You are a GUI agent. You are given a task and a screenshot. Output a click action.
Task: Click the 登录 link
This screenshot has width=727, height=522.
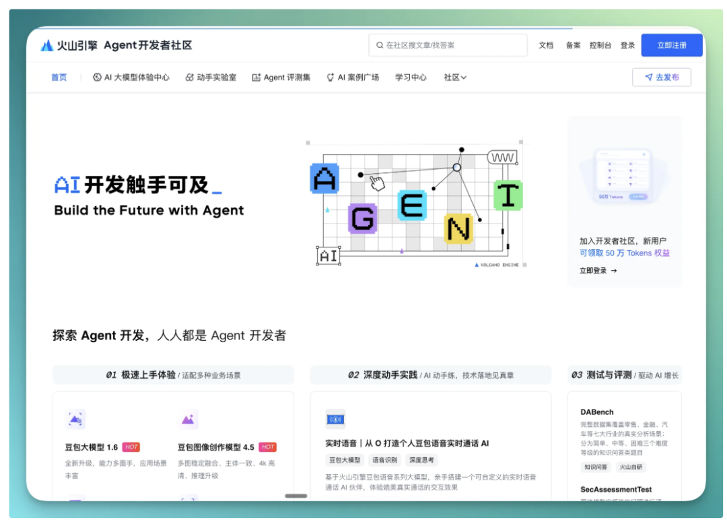pyautogui.click(x=628, y=46)
